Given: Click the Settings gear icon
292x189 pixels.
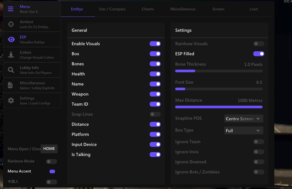Looking at the screenshot, I should (x=11, y=100).
